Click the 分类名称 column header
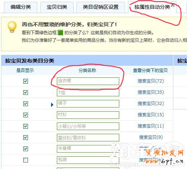 [87, 71]
